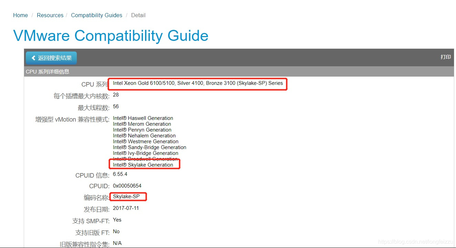Click the 最大线程数 label
The width and height of the screenshot is (456, 248).
click(x=93, y=108)
